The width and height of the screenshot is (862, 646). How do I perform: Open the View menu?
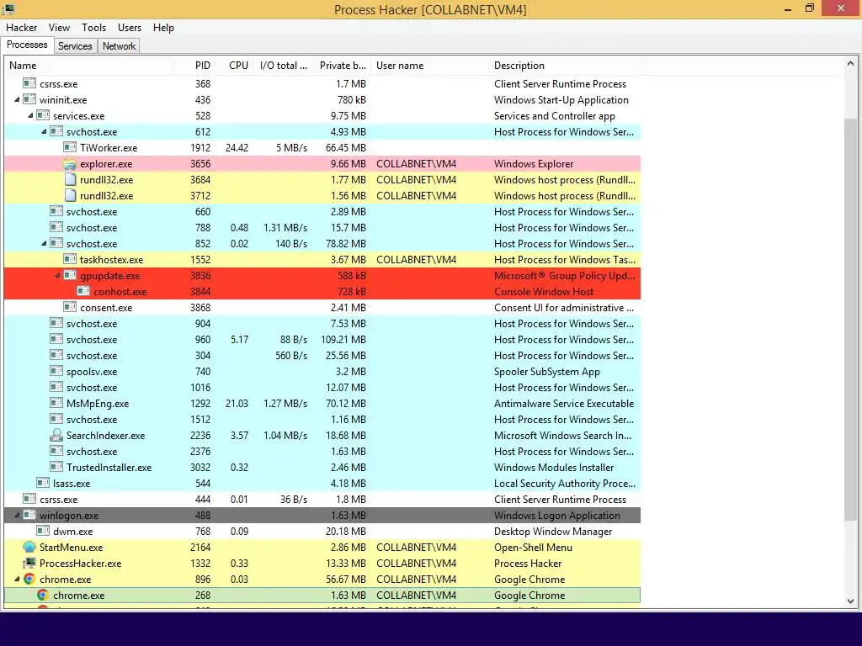pyautogui.click(x=59, y=28)
